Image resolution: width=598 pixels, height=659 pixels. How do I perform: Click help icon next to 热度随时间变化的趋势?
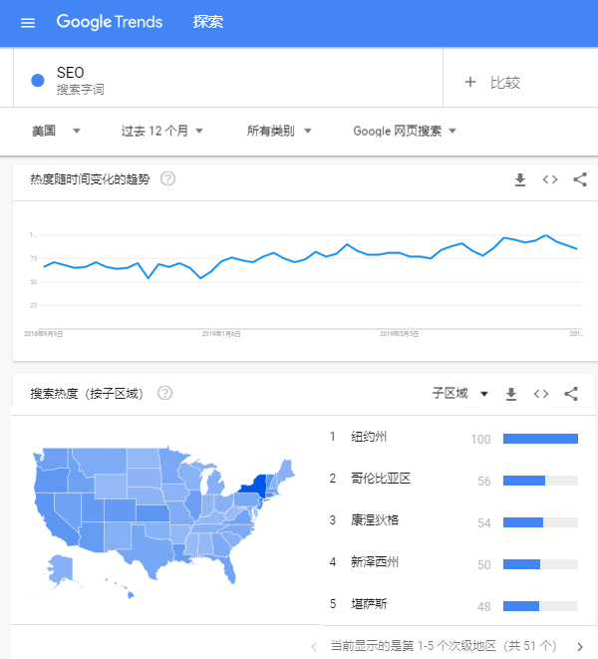(167, 179)
